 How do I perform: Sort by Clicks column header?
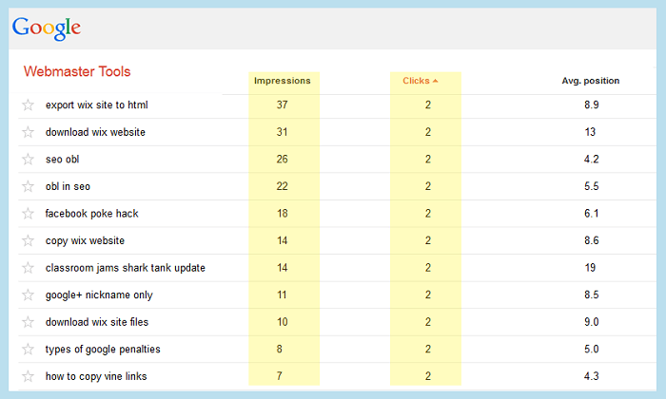[x=417, y=81]
